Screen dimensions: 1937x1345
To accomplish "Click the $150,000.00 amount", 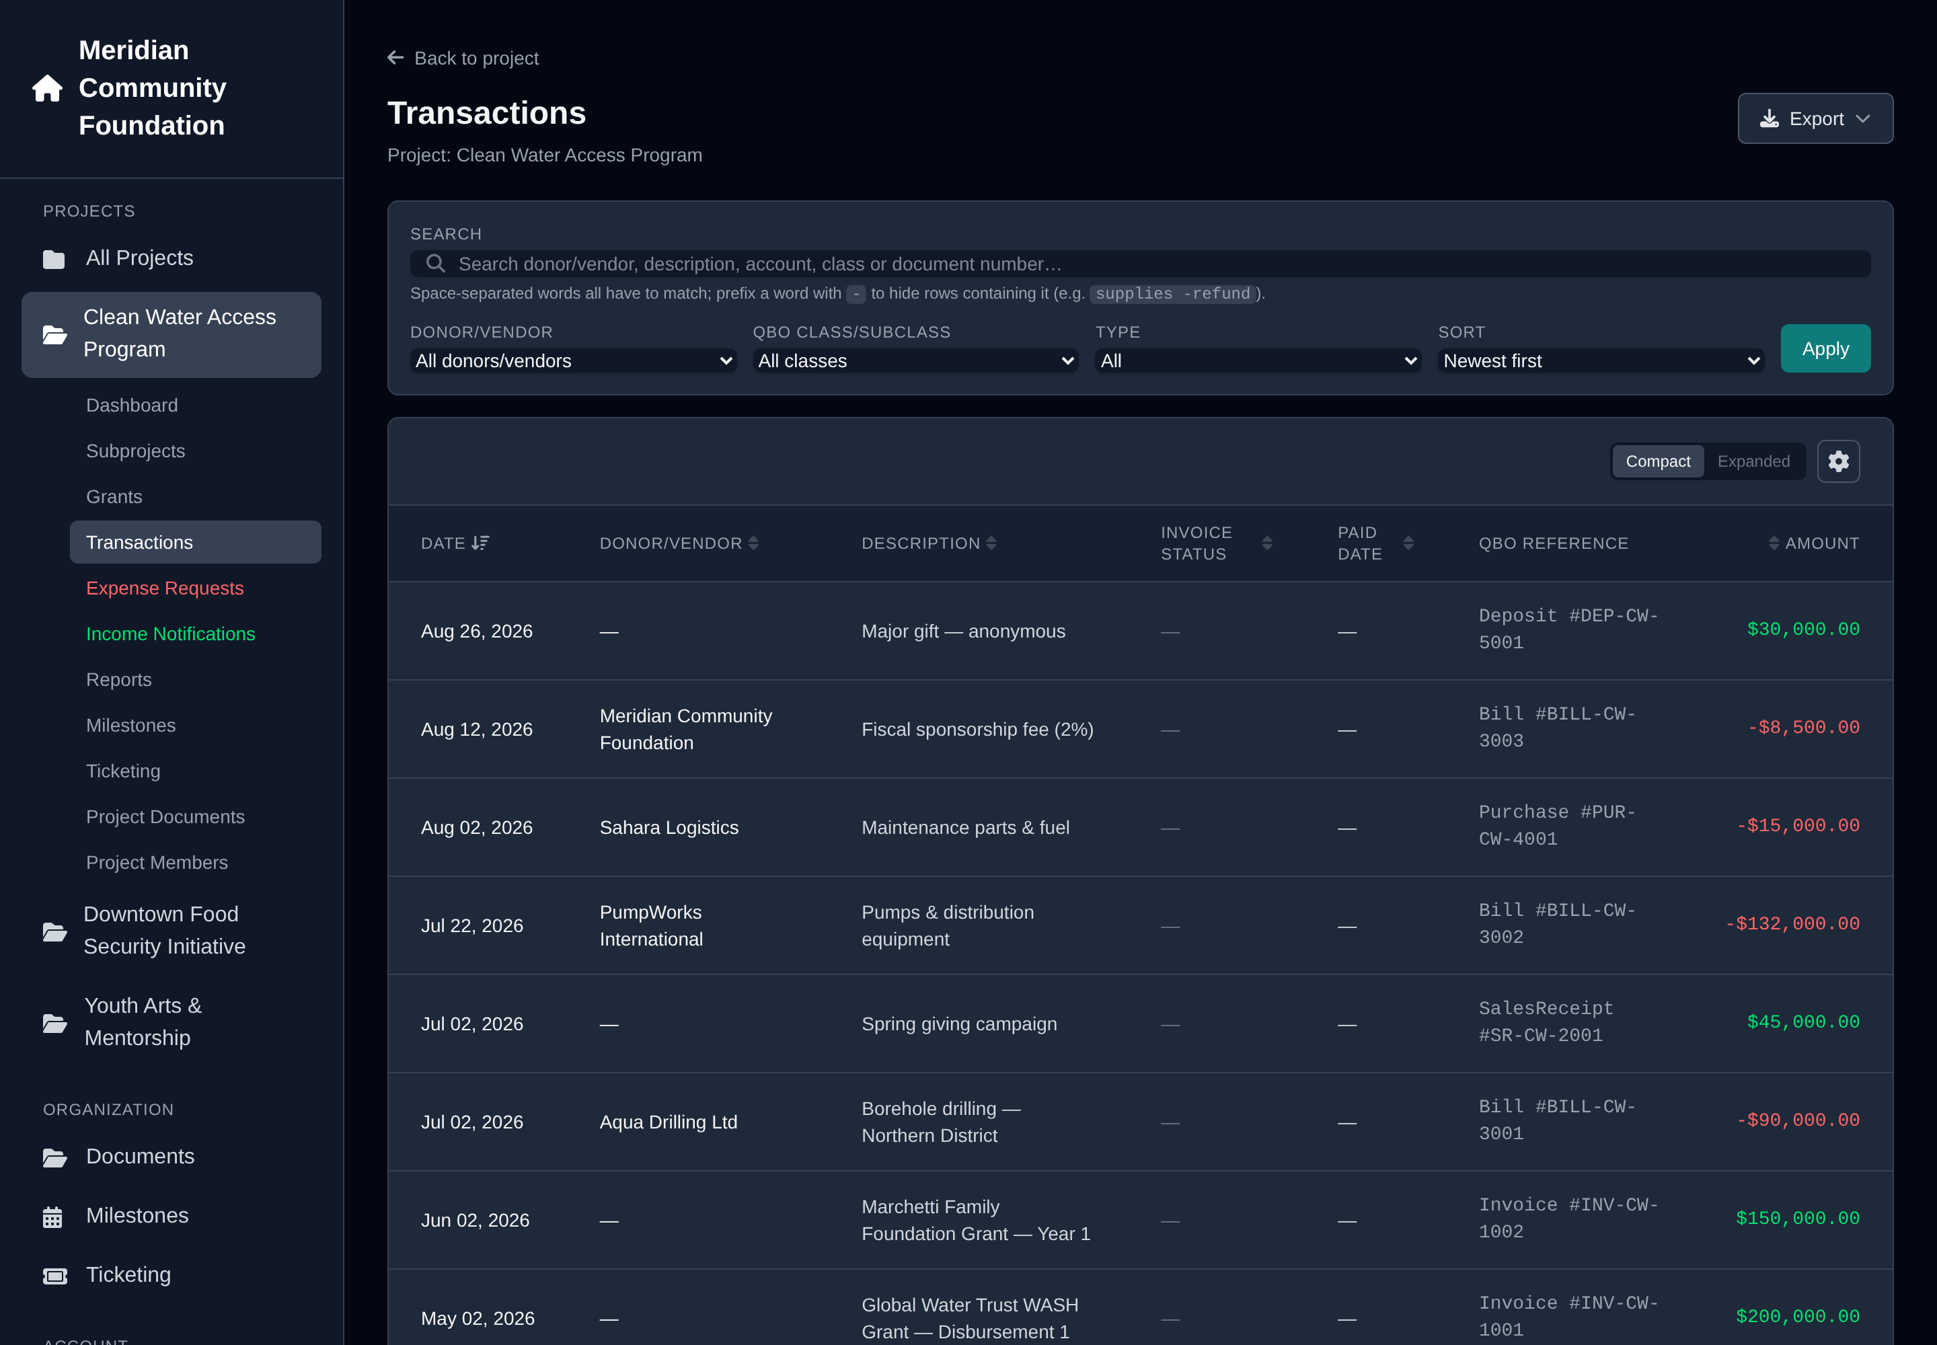I will point(1797,1218).
